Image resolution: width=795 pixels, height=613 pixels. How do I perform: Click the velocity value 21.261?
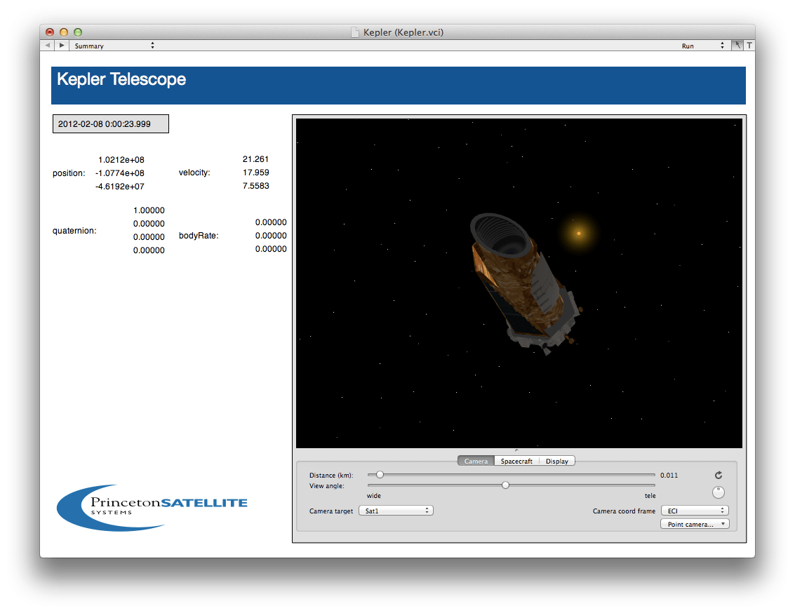point(255,159)
